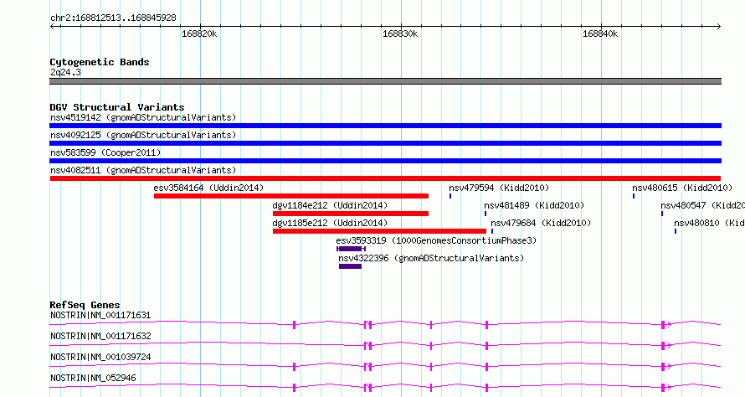Click the gray 2q24.3 cytogenetic band

pos(385,81)
